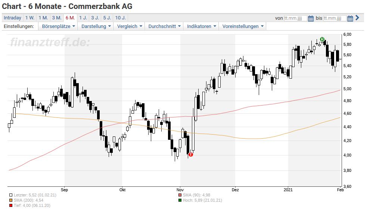Open the 'von' date calendar picker icon

pos(311,19)
